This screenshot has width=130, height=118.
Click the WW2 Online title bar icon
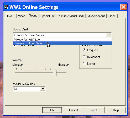point(6,7)
